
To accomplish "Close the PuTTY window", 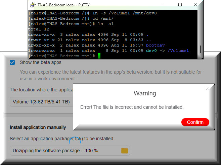I will [195, 5].
